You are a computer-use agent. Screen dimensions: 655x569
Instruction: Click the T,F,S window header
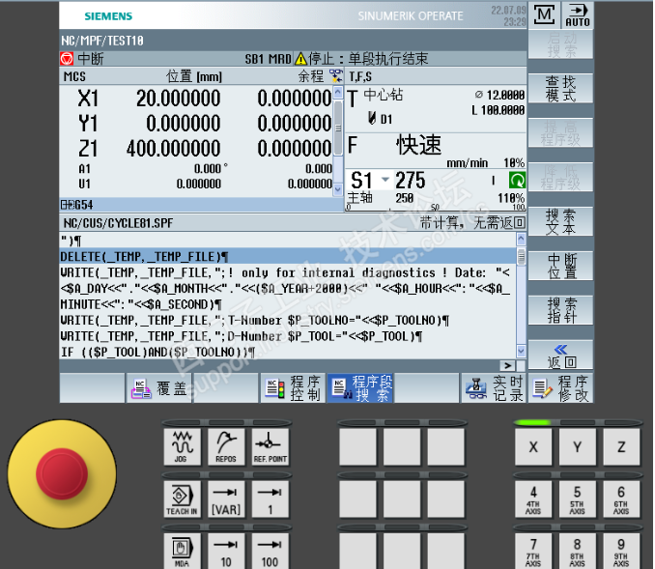pyautogui.click(x=360, y=77)
